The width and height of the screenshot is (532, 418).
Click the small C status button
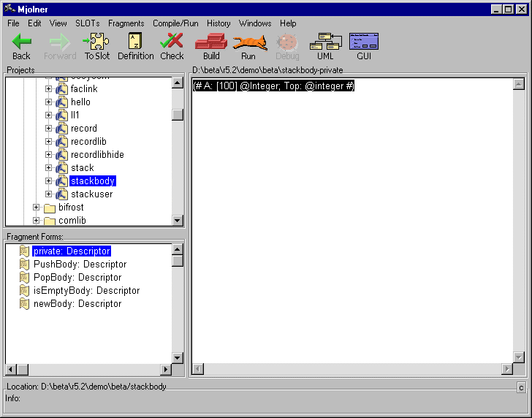521,387
